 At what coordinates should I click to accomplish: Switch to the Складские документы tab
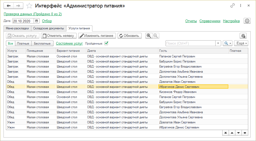[x=48, y=28]
